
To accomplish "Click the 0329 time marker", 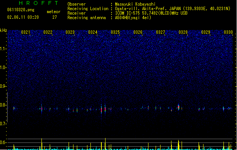I will pyautogui.click(x=206, y=32).
